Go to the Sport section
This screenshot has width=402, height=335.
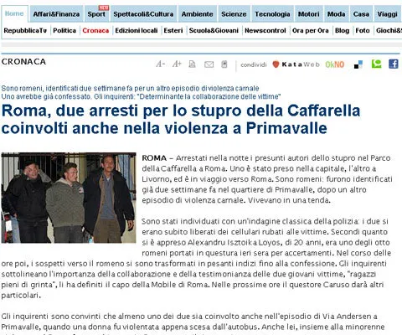pyautogui.click(x=96, y=14)
